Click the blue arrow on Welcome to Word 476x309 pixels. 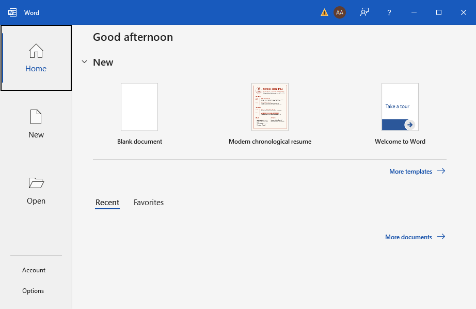(x=409, y=125)
